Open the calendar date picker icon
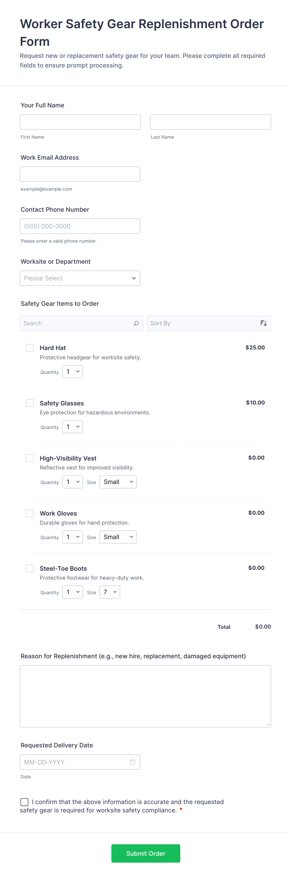 [133, 762]
